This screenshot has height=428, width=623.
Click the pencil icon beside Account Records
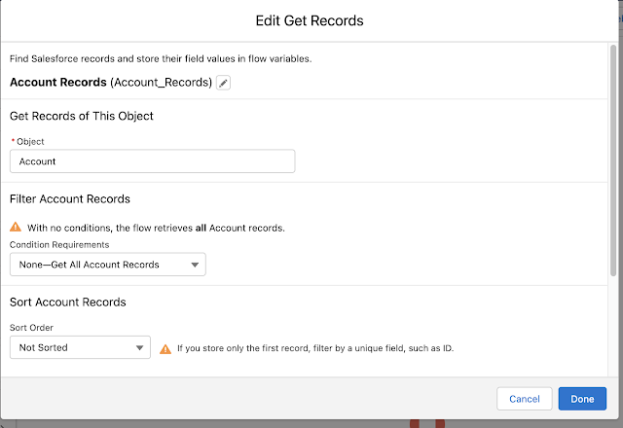click(223, 83)
